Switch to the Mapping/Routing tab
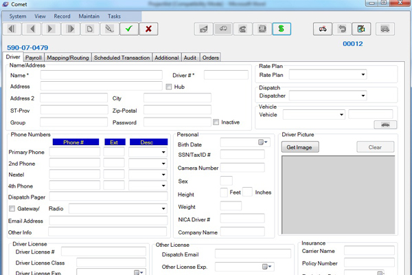 (68, 58)
